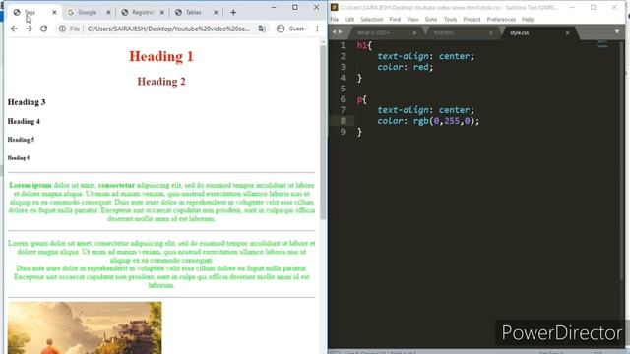Click the Sublime Text app icon in title bar
630x354 pixels.
click(334, 7)
